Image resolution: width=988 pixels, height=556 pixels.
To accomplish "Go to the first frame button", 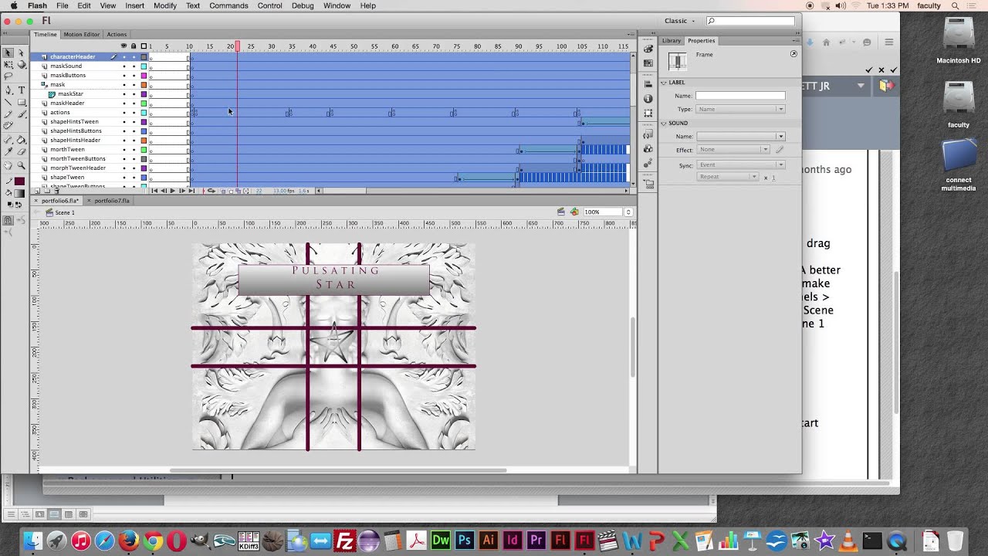I will [x=154, y=191].
